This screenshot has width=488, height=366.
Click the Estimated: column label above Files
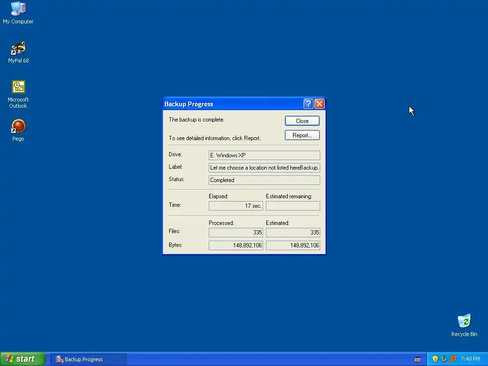[x=278, y=223]
